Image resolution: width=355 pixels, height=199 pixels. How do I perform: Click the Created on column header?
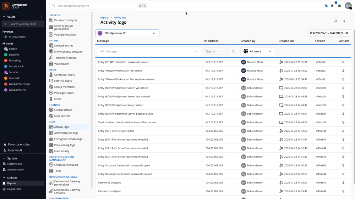[x=286, y=41]
